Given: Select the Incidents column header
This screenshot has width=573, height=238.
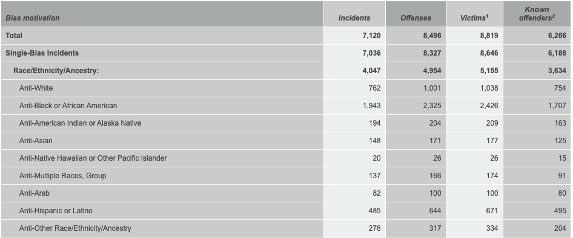Looking at the screenshot, I should 354,18.
